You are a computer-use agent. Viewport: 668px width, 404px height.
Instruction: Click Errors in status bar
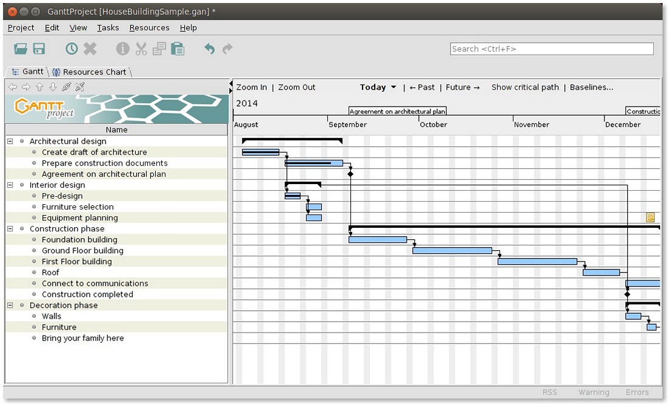click(637, 392)
